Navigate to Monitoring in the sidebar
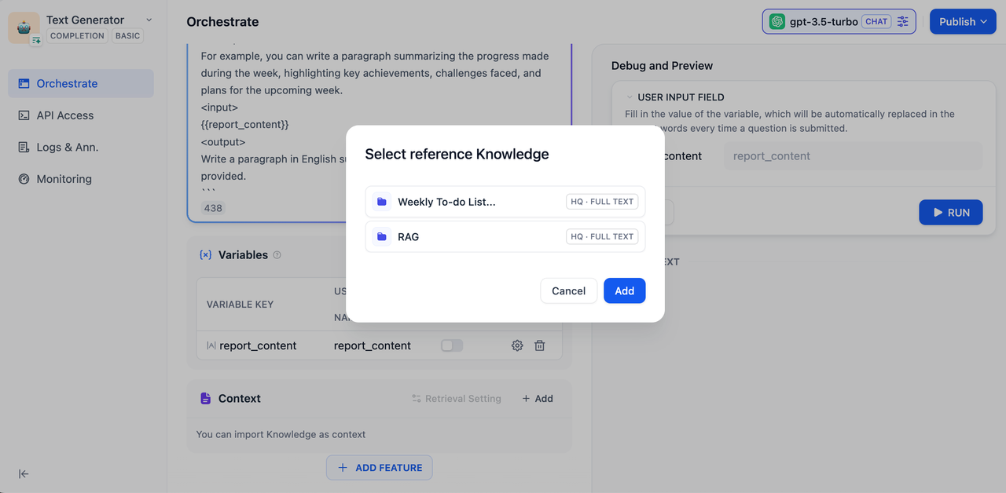The height and width of the screenshot is (493, 1006). [x=64, y=179]
